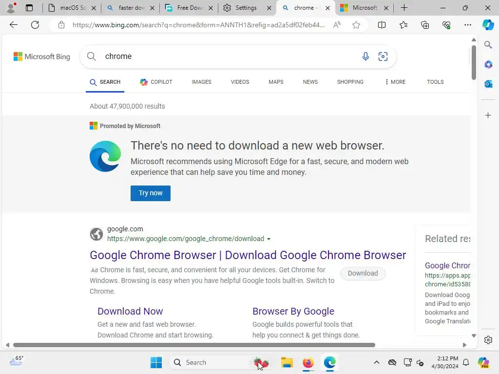Open the Download Now link
This screenshot has width=499, height=374.
pos(130,311)
